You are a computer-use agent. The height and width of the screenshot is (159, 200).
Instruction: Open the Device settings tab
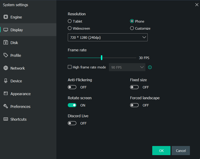28,81
